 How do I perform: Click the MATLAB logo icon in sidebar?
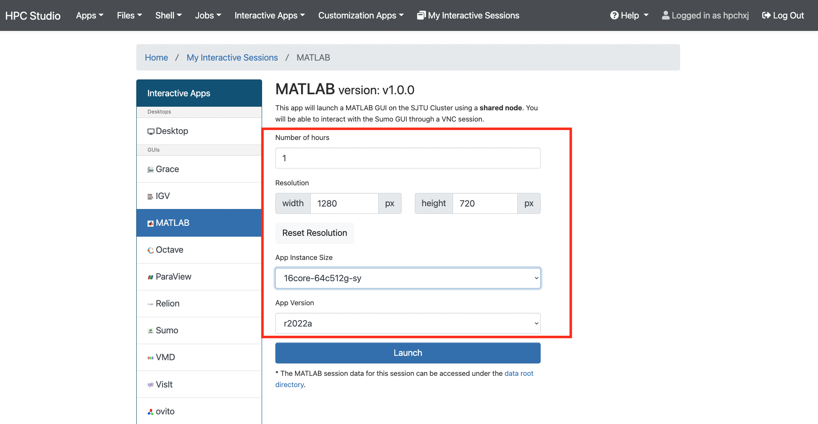pyautogui.click(x=151, y=223)
